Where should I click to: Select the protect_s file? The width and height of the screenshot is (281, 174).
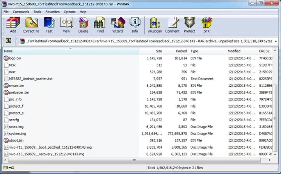[x=16, y=113]
